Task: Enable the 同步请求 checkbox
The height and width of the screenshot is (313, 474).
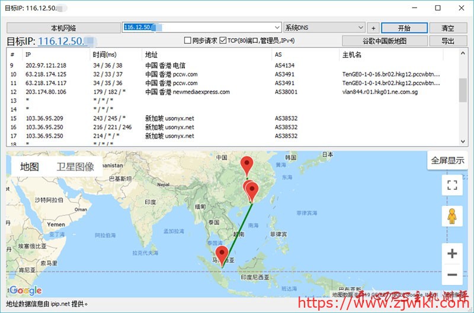Action: point(188,41)
